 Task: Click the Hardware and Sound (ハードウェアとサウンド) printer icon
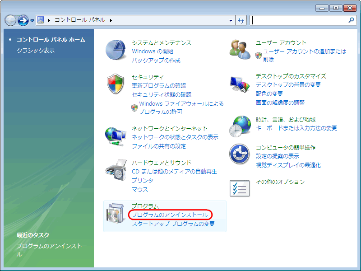point(116,170)
